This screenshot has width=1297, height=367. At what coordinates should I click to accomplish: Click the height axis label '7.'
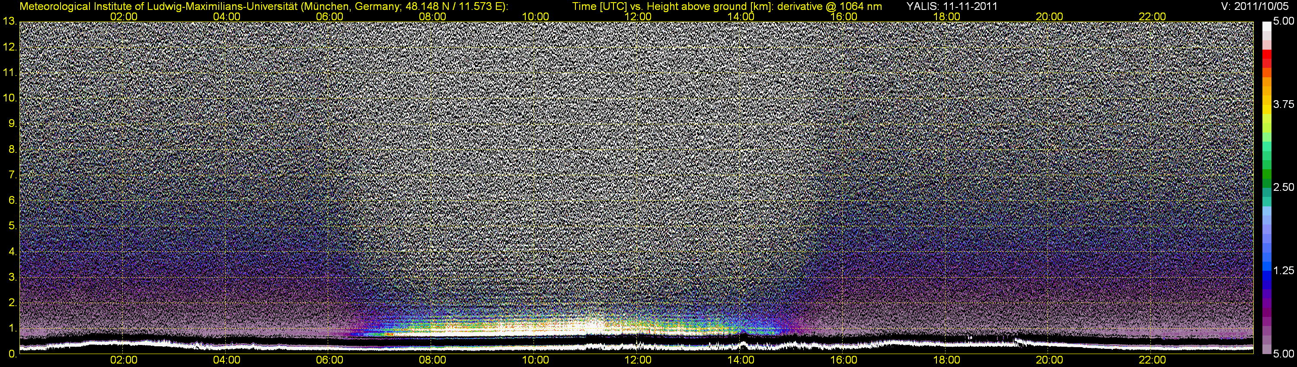tap(12, 174)
